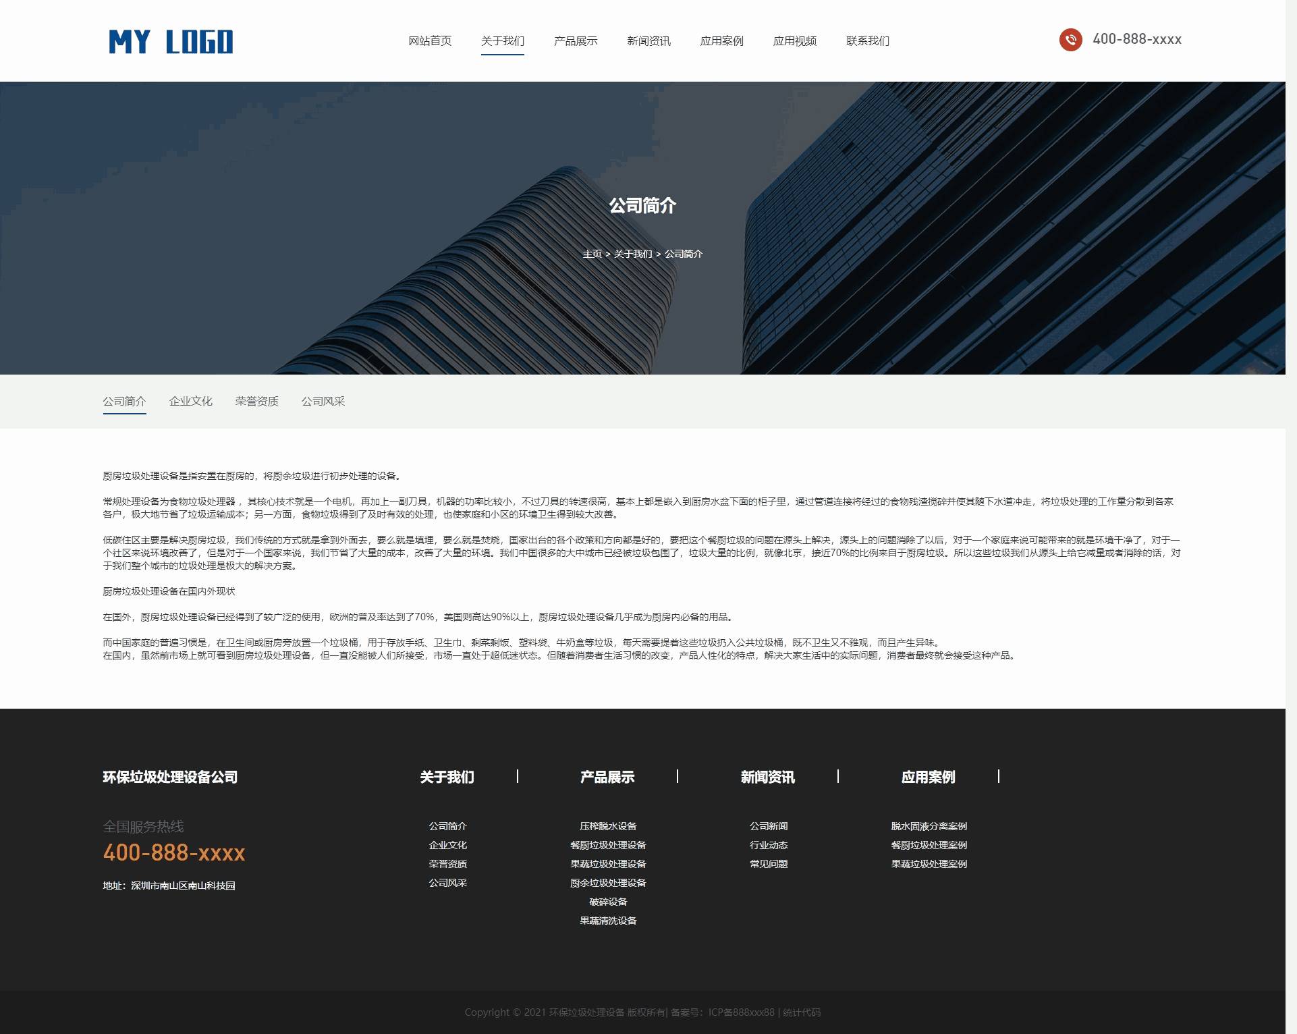Select 应用案例 in the header menu
This screenshot has width=1297, height=1034.
[x=721, y=41]
